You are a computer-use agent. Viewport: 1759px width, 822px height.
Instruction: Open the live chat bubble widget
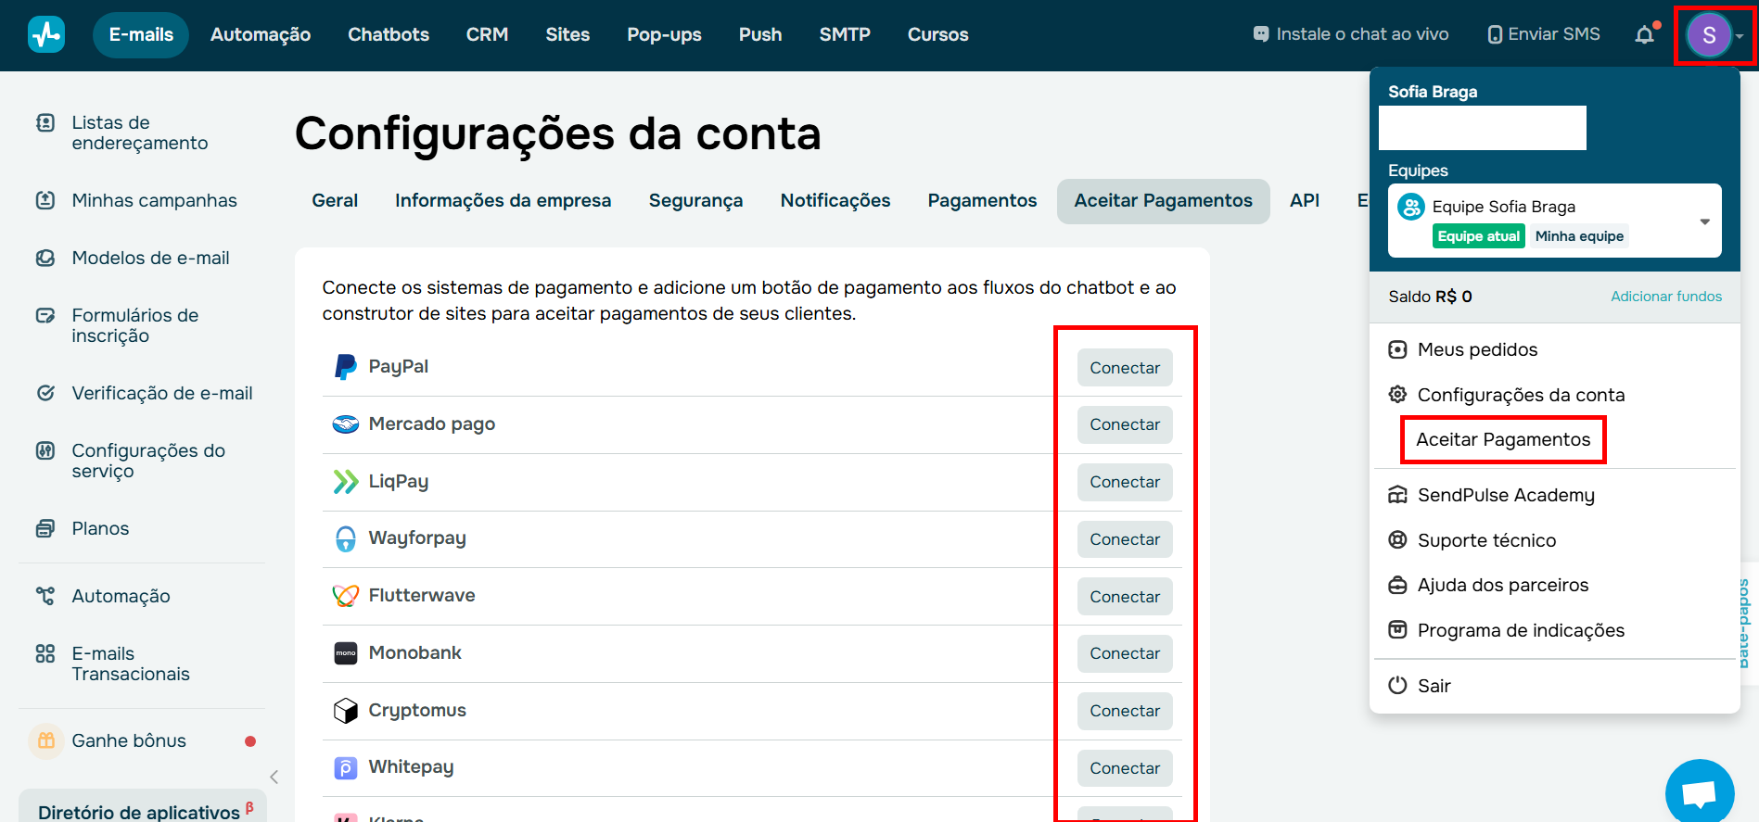pos(1700,792)
